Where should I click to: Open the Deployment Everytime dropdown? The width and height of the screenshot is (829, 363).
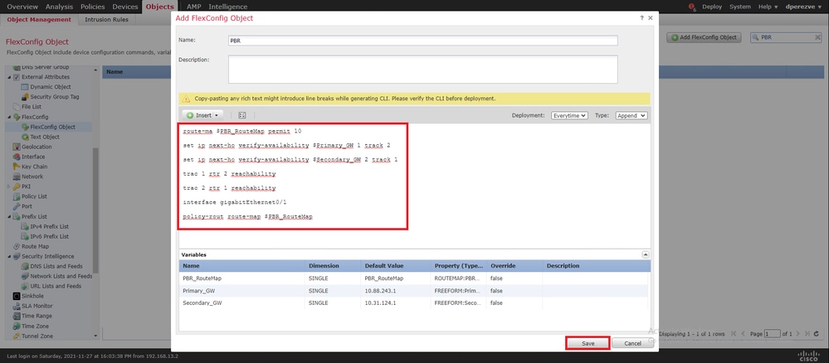569,115
